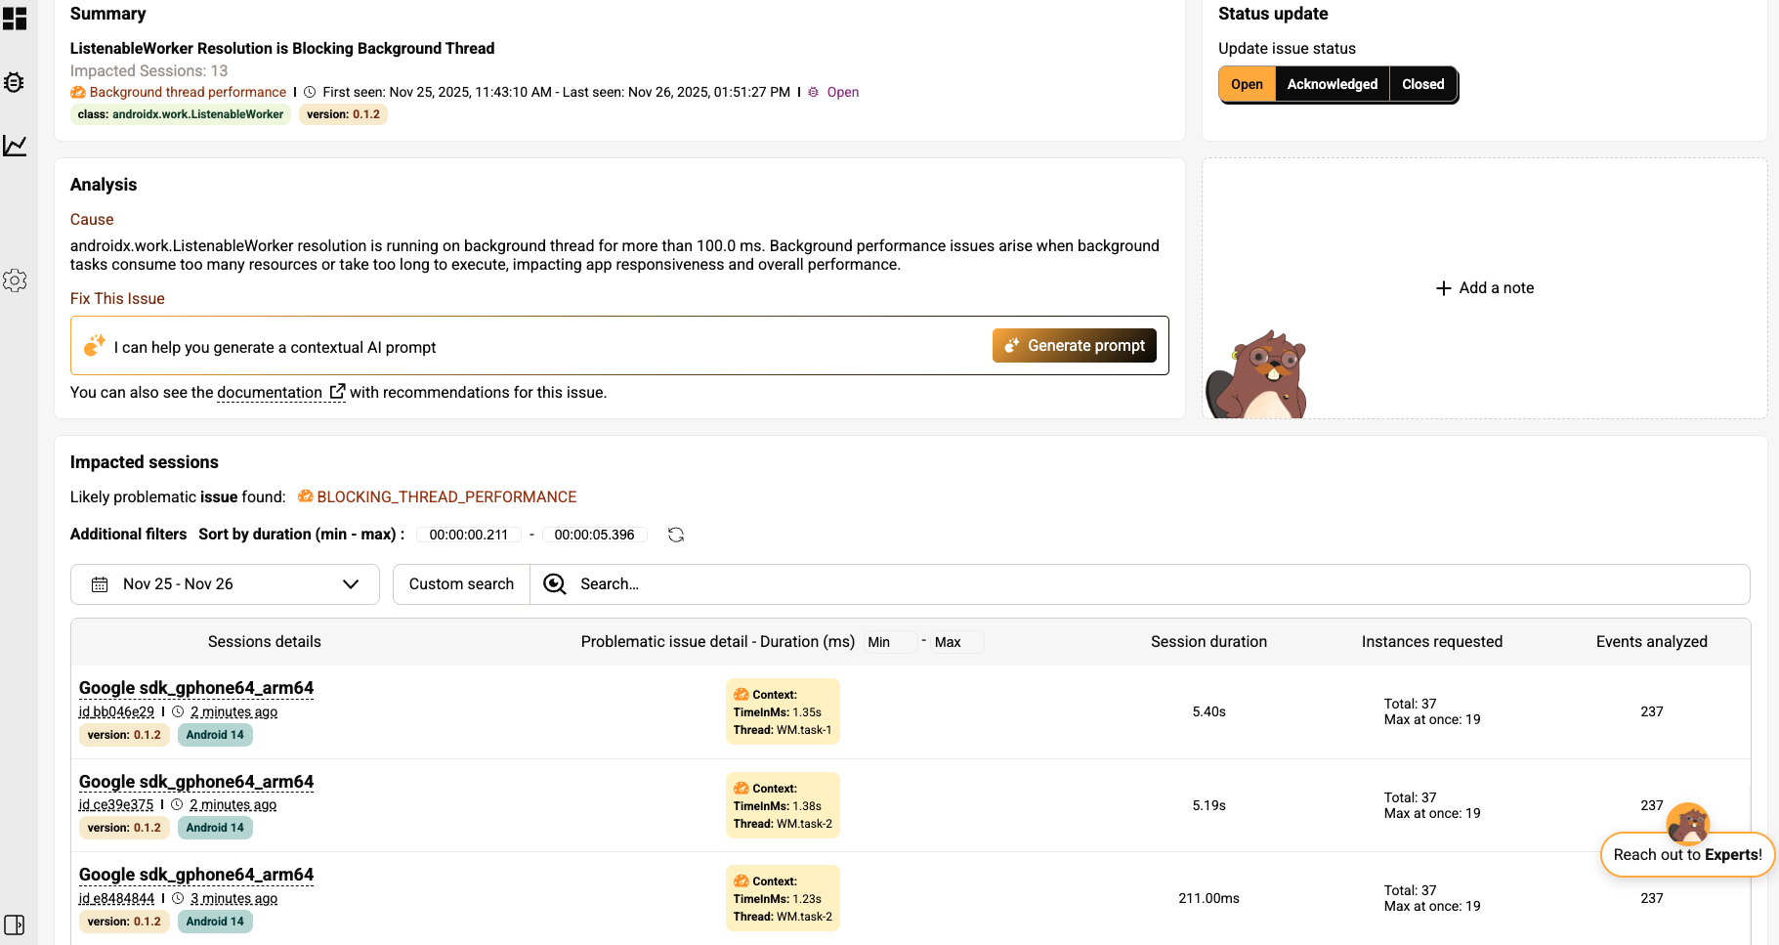
Task: Open the Custom search selector
Action: (x=461, y=584)
